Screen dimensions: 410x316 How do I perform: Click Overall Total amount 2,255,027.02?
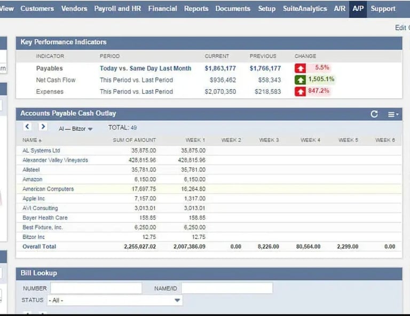pos(140,247)
